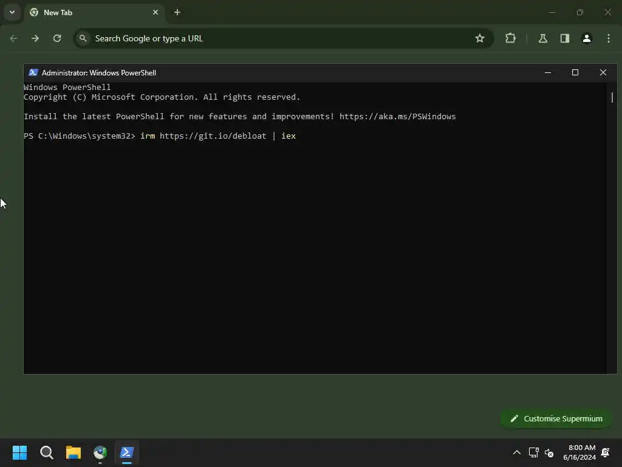
Task: Close the Administrator PowerShell window
Action: pyautogui.click(x=603, y=73)
